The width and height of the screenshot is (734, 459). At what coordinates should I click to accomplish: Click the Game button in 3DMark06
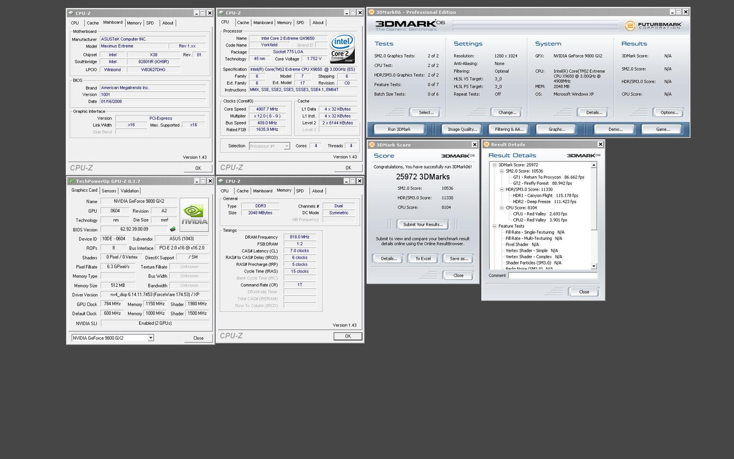coord(662,129)
